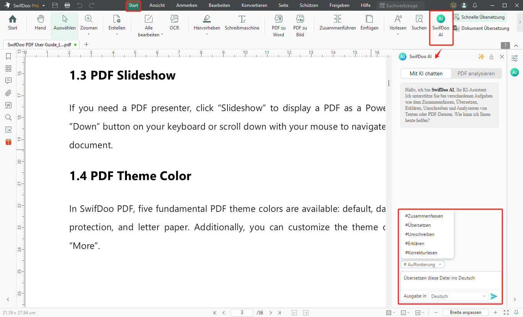Open the Konvertieren menu tab
Image resolution: width=523 pixels, height=317 pixels.
click(x=255, y=5)
